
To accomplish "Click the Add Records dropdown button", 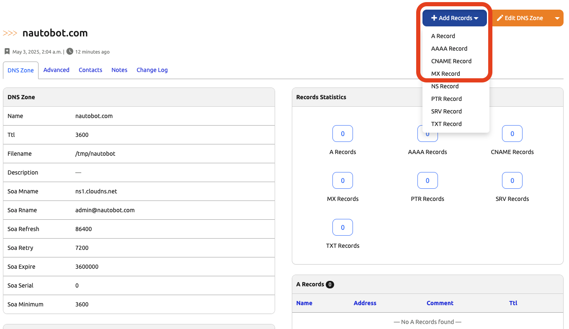I will click(x=454, y=18).
